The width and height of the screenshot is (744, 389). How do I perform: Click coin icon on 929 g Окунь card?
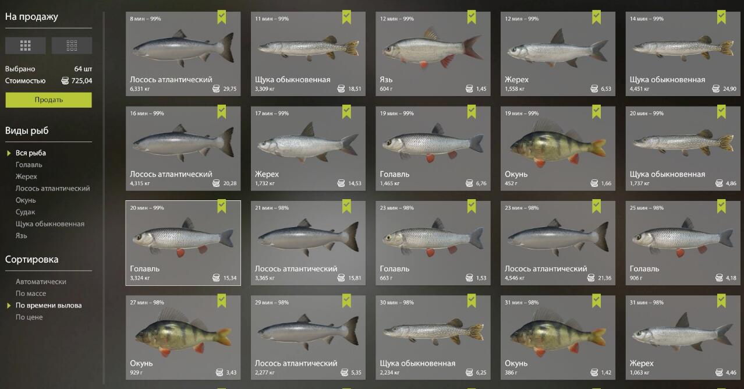pyautogui.click(x=219, y=373)
